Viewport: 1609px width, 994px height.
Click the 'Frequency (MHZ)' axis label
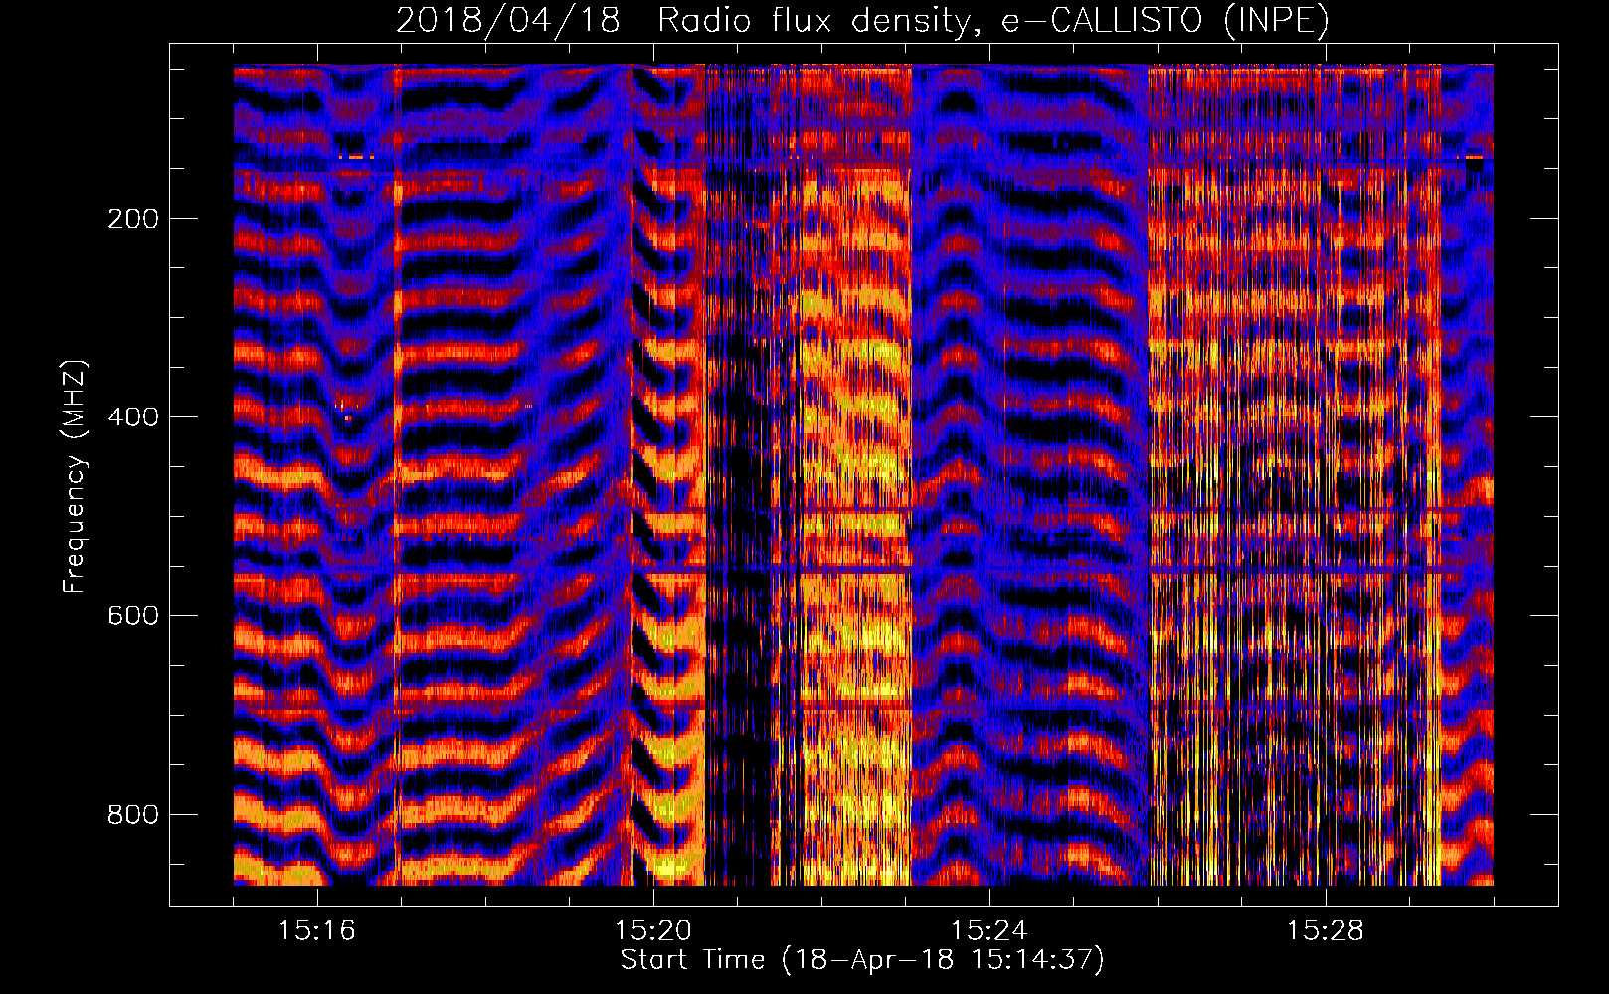75,477
